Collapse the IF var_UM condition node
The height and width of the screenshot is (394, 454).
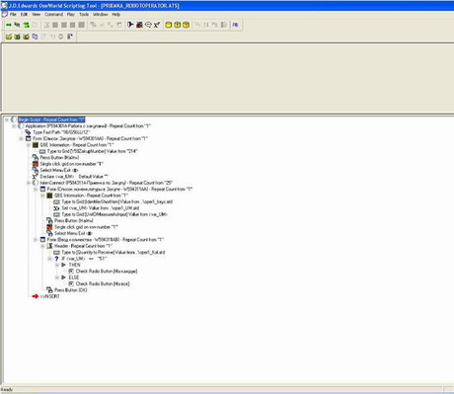coord(50,259)
